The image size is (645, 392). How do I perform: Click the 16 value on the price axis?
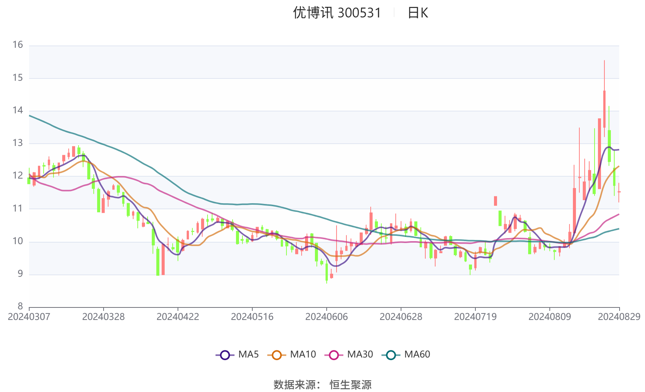(18, 45)
